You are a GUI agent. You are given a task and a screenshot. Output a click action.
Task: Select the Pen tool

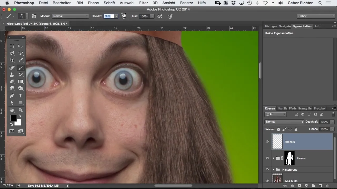(x=12, y=96)
